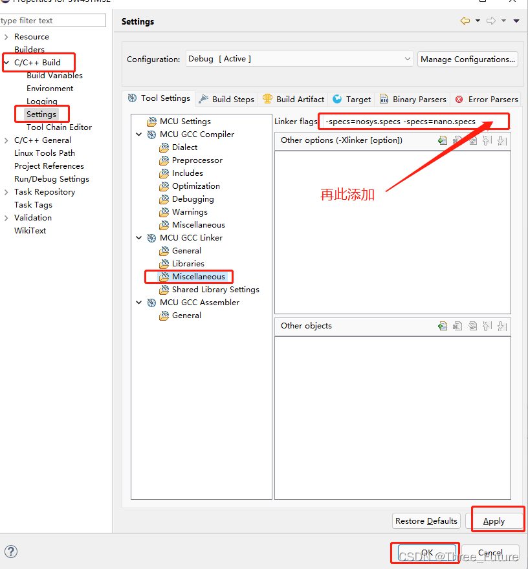Open the help question mark icon
Screen dimensions: 528x569
pos(11,552)
